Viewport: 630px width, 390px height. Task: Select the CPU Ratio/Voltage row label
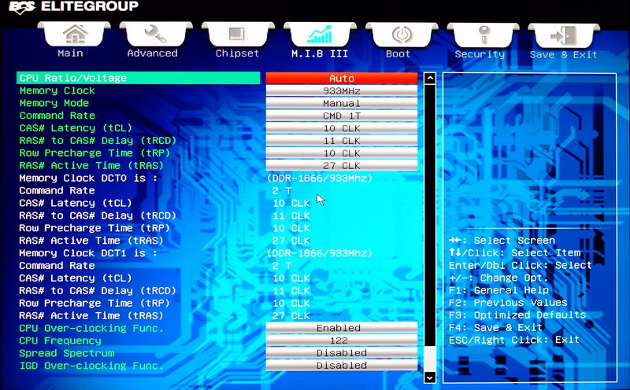pyautogui.click(x=139, y=78)
